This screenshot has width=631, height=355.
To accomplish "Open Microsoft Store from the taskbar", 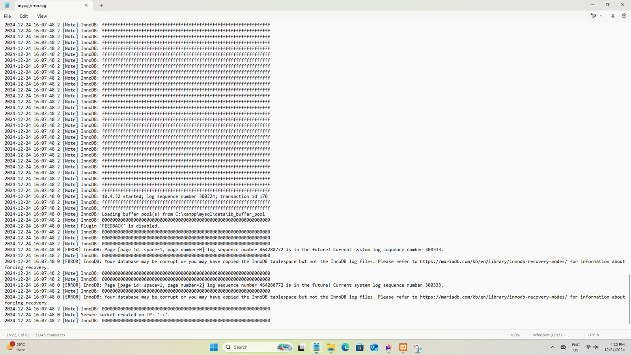I will point(360,347).
